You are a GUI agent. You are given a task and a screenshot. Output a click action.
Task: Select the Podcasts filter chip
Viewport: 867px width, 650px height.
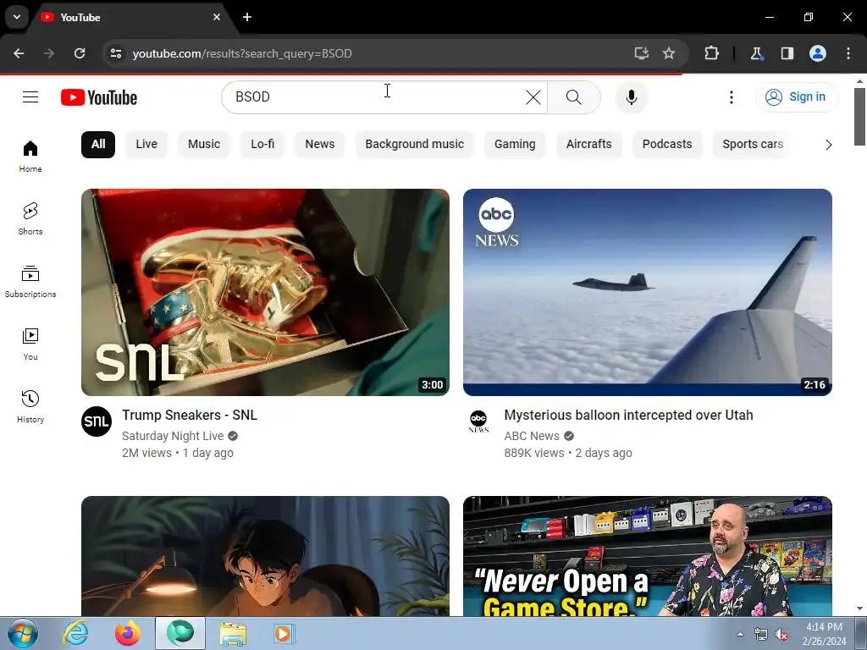pyautogui.click(x=667, y=145)
